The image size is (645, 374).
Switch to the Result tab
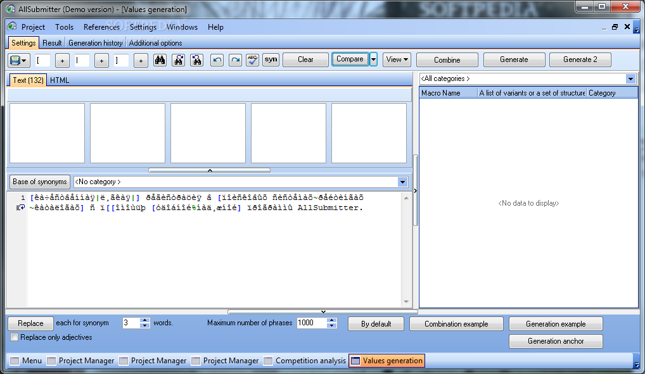click(52, 43)
